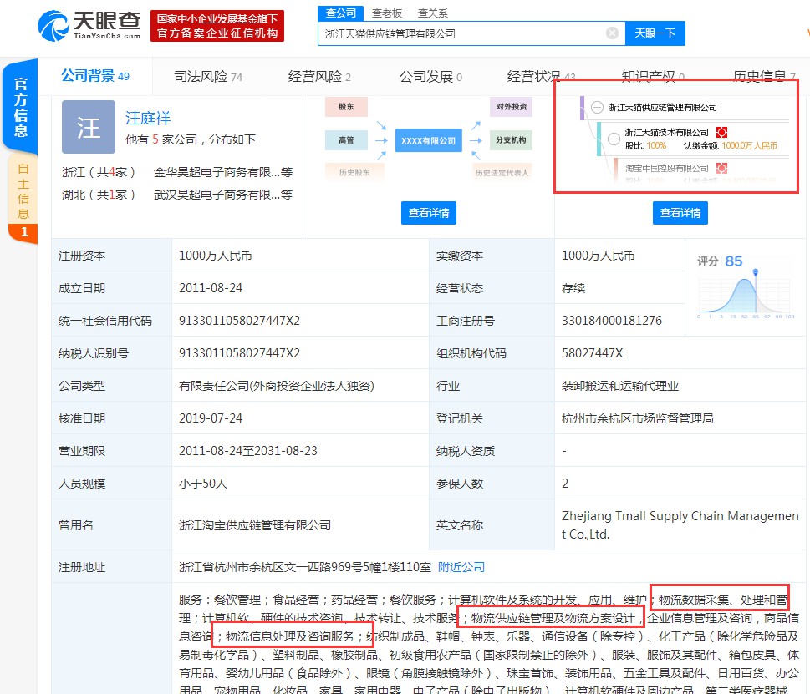
Task: Click the red 国家中小企业发展基金 badge
Action: pyautogui.click(x=217, y=26)
